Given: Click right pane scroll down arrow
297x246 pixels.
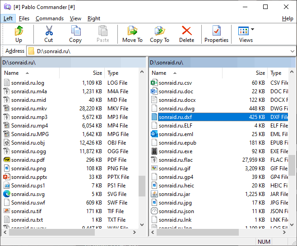Looking at the screenshot, I should tap(292, 224).
